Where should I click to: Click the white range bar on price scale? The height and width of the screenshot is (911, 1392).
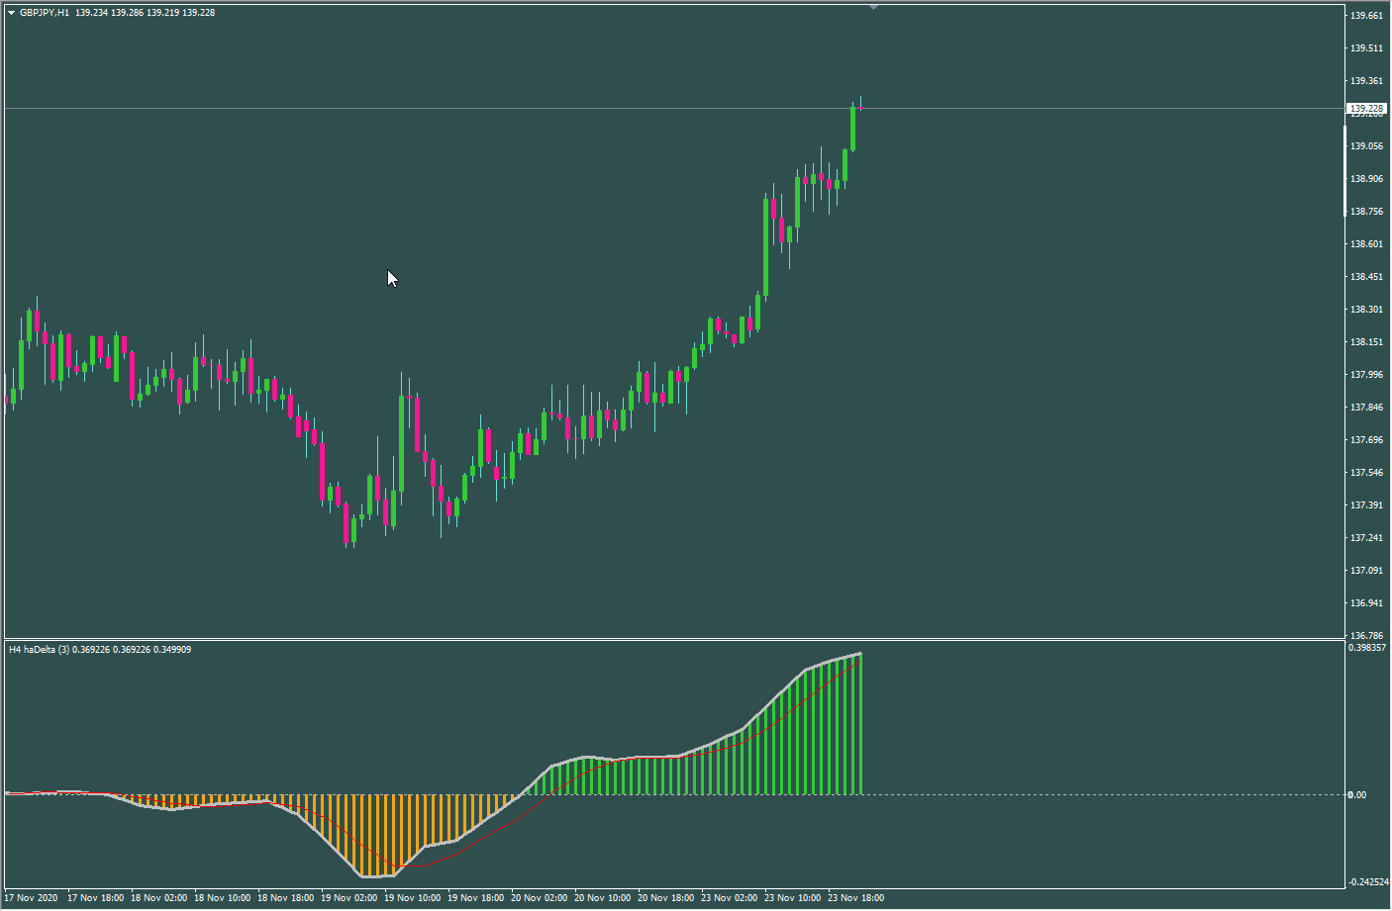click(1344, 171)
